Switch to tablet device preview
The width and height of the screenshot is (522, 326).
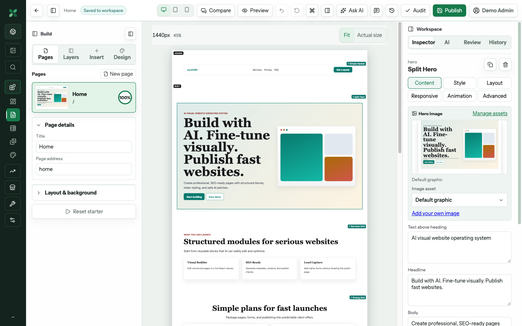(x=175, y=10)
